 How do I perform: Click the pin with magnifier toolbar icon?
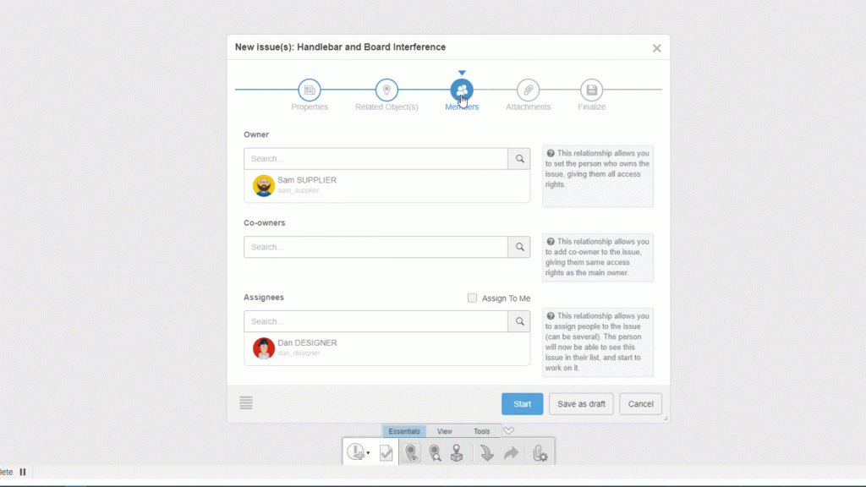coord(435,453)
